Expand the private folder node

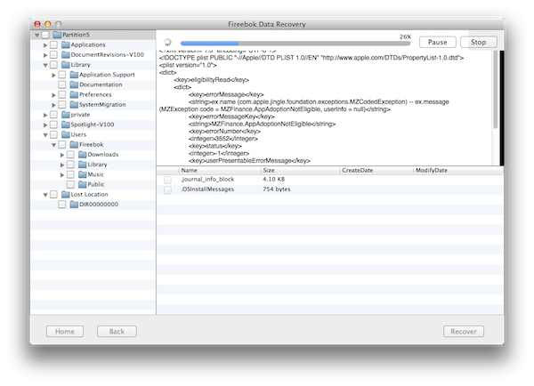pyautogui.click(x=45, y=115)
